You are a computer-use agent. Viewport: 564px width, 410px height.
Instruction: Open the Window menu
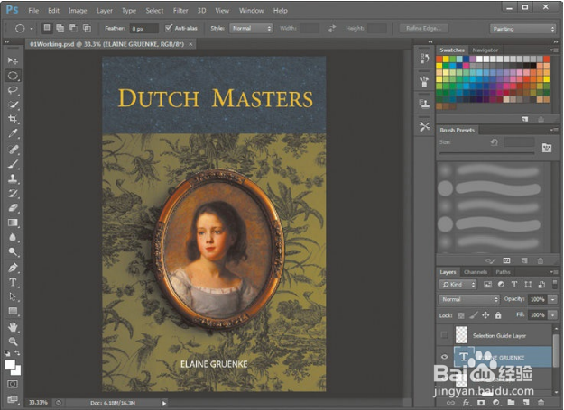click(251, 11)
